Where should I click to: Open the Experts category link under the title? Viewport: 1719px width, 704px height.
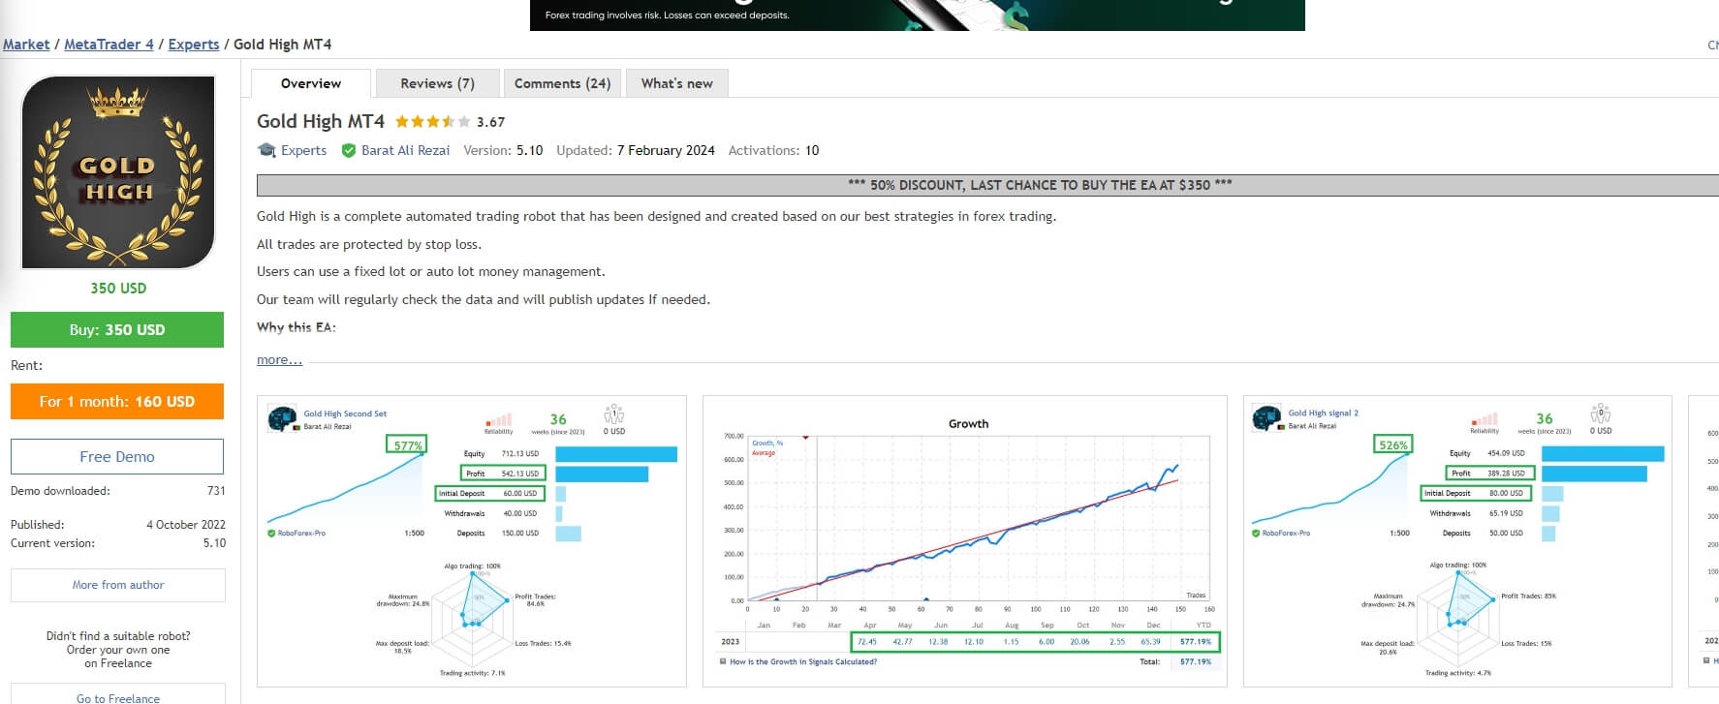click(x=303, y=150)
